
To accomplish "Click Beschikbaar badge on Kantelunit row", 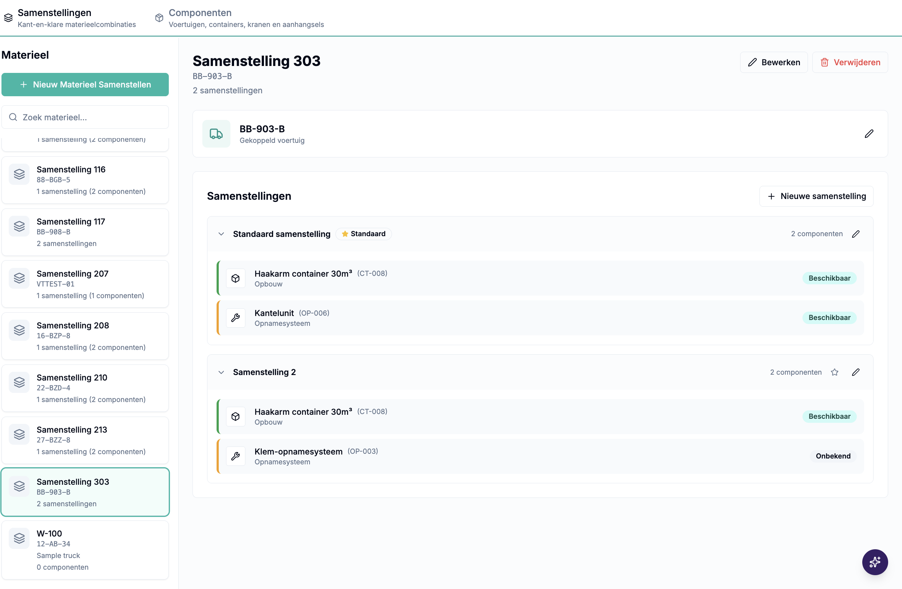I will click(829, 318).
